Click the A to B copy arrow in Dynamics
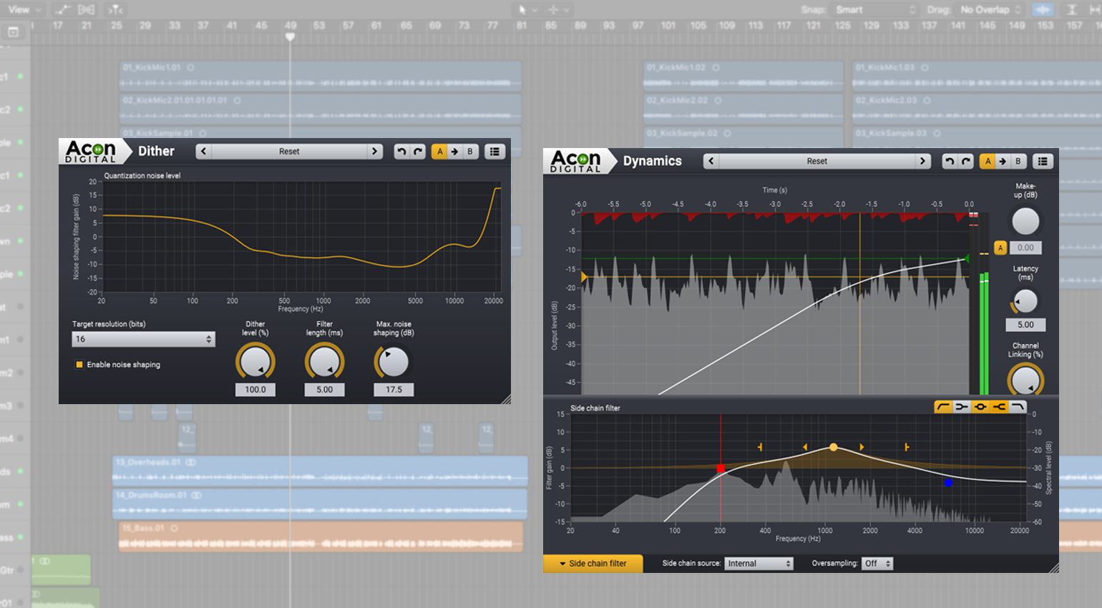The width and height of the screenshot is (1102, 608). [1003, 161]
